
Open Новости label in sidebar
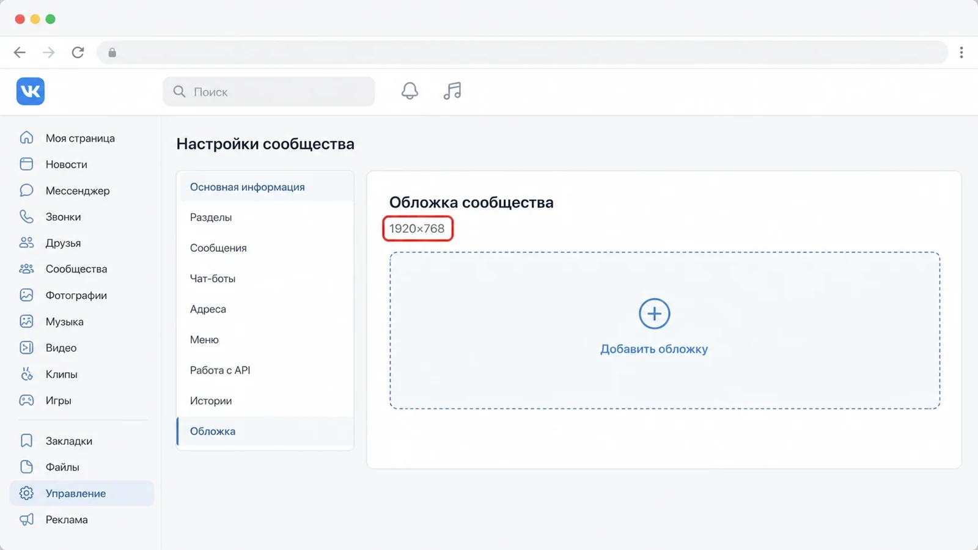(x=66, y=164)
